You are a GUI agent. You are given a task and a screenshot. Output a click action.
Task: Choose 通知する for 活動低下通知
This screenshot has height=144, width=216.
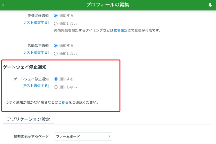56,45
